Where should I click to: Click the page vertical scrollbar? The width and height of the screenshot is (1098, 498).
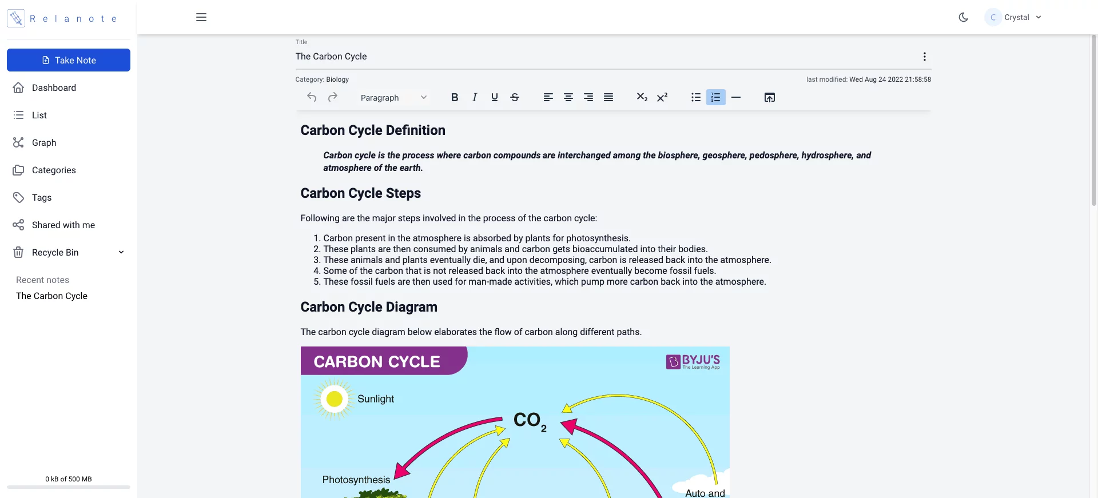tap(1094, 120)
